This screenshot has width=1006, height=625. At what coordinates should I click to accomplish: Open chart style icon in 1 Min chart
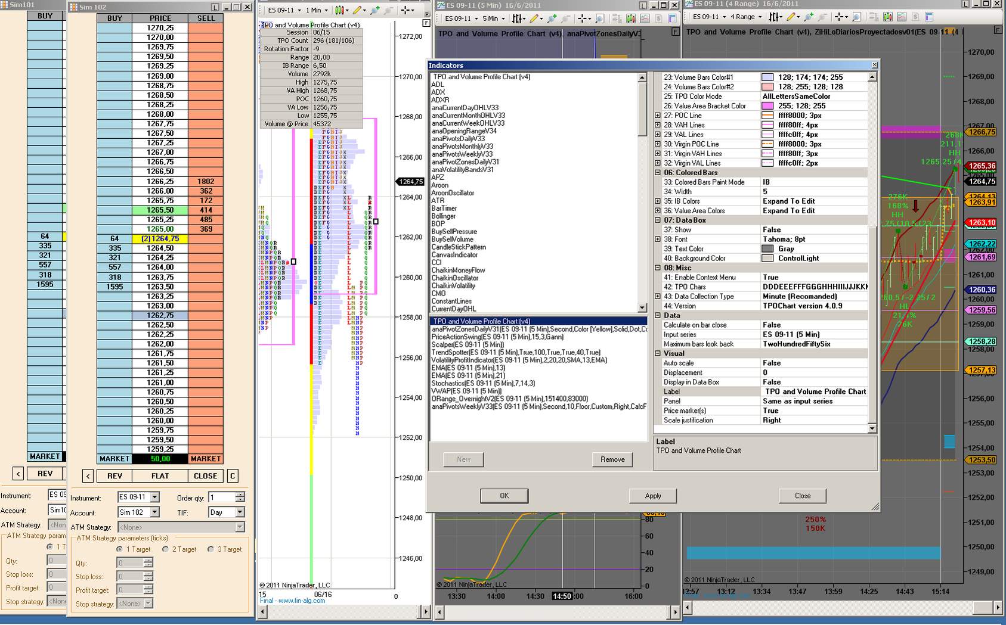[339, 10]
